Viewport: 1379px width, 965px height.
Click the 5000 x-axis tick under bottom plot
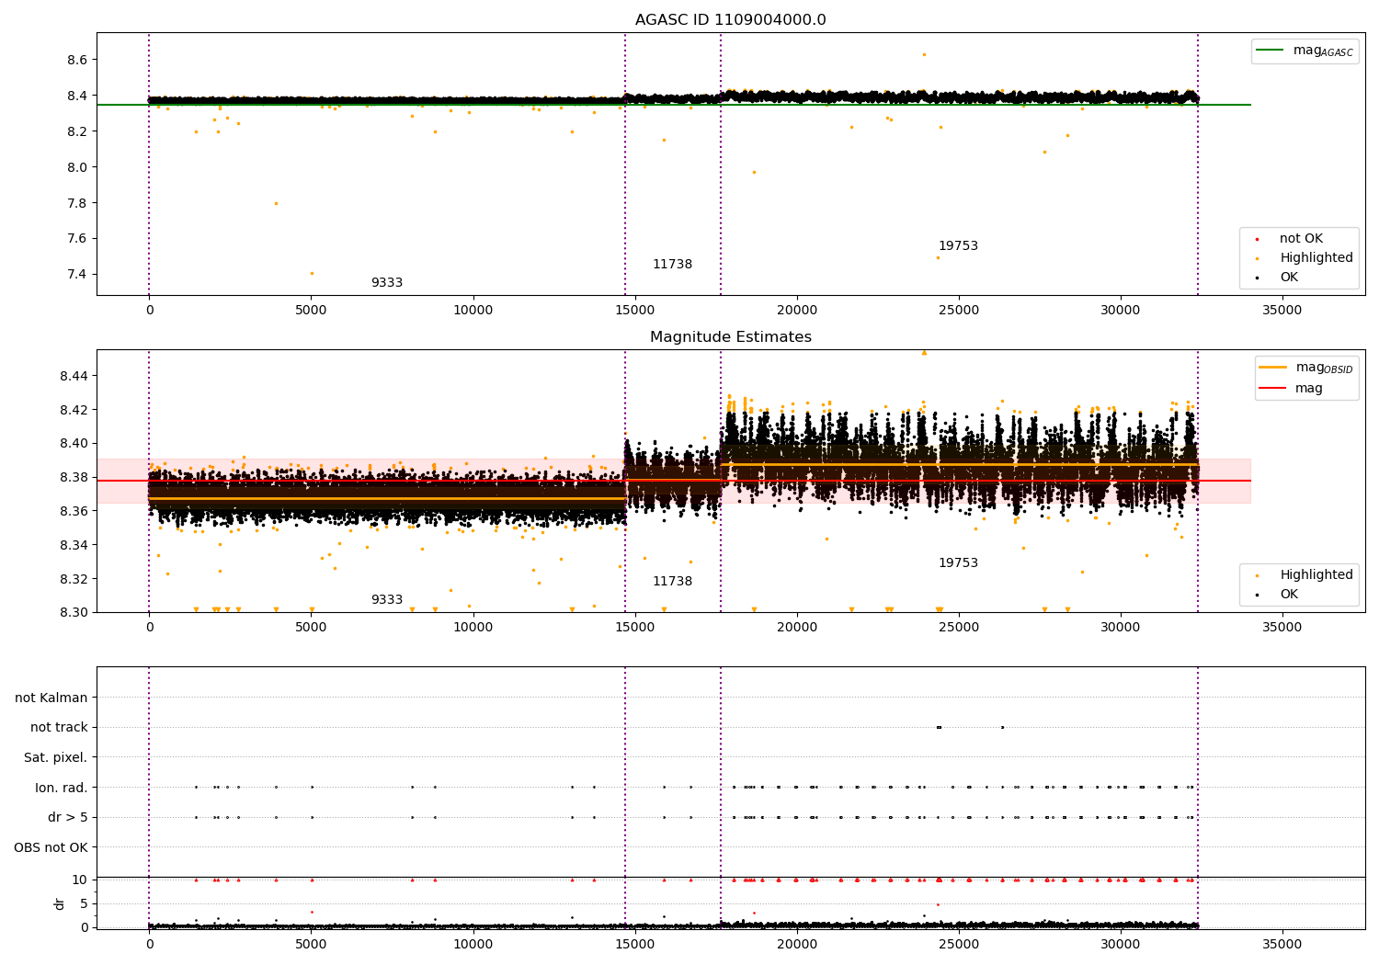click(x=311, y=945)
